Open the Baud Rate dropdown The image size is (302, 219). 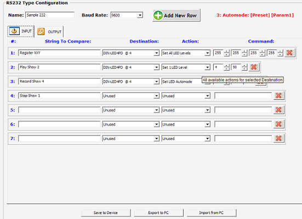(140, 15)
